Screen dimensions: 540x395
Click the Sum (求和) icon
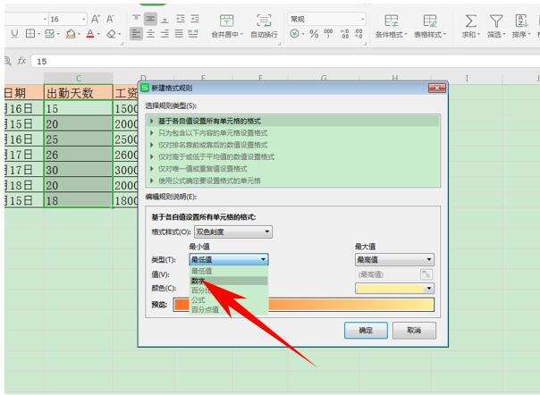pos(471,21)
